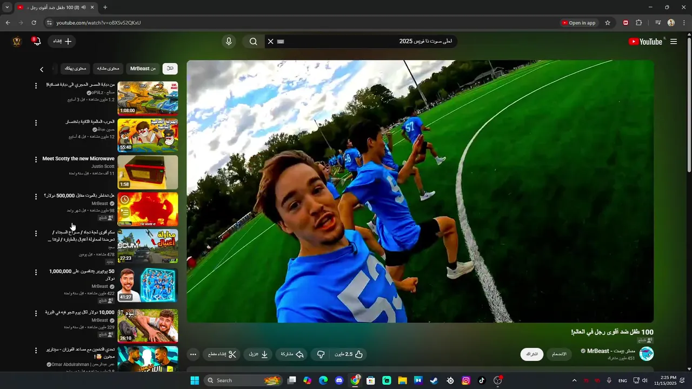This screenshot has width=692, height=389.
Task: Click the إنشاء create button
Action: (62, 41)
